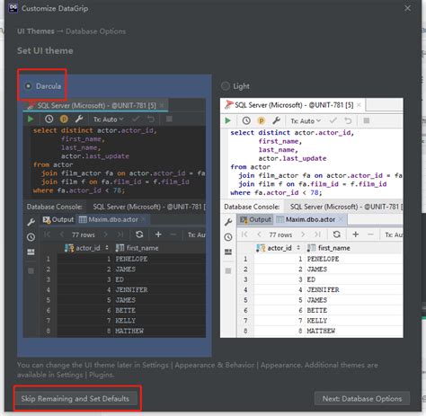Open the Maxim.dbo.actor tab in the Light preview
This screenshot has width=426, height=416.
click(x=310, y=219)
